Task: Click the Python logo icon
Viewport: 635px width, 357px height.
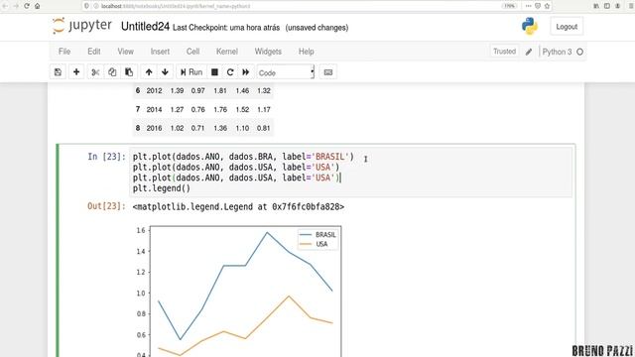Action: 529,27
